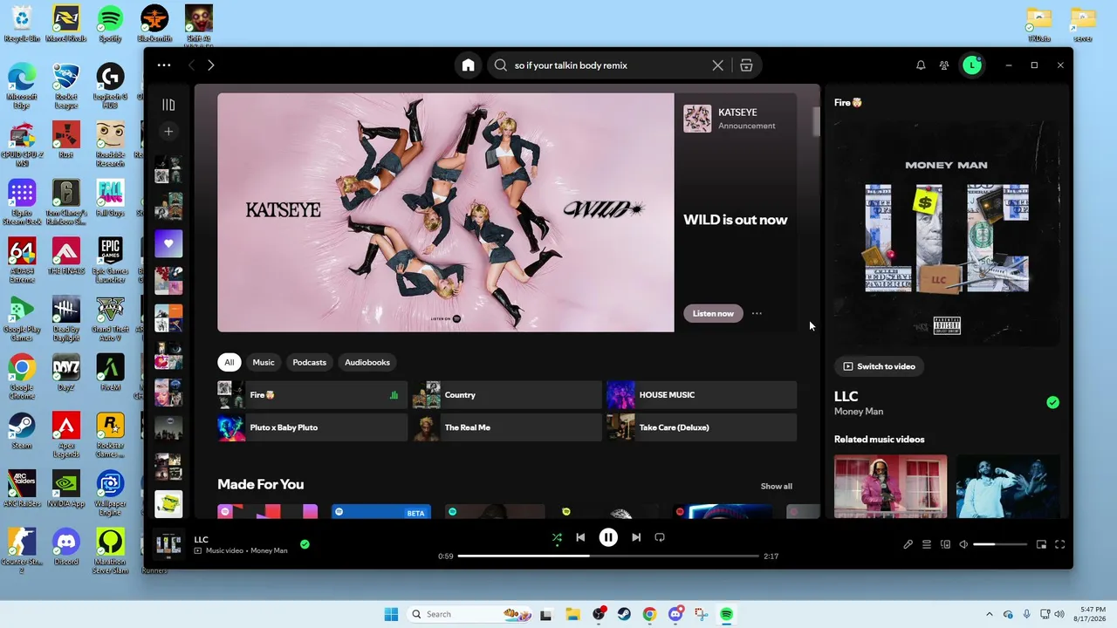Viewport: 1117px width, 628px height.
Task: Open the Fire playlist shortcut card
Action: [312, 395]
